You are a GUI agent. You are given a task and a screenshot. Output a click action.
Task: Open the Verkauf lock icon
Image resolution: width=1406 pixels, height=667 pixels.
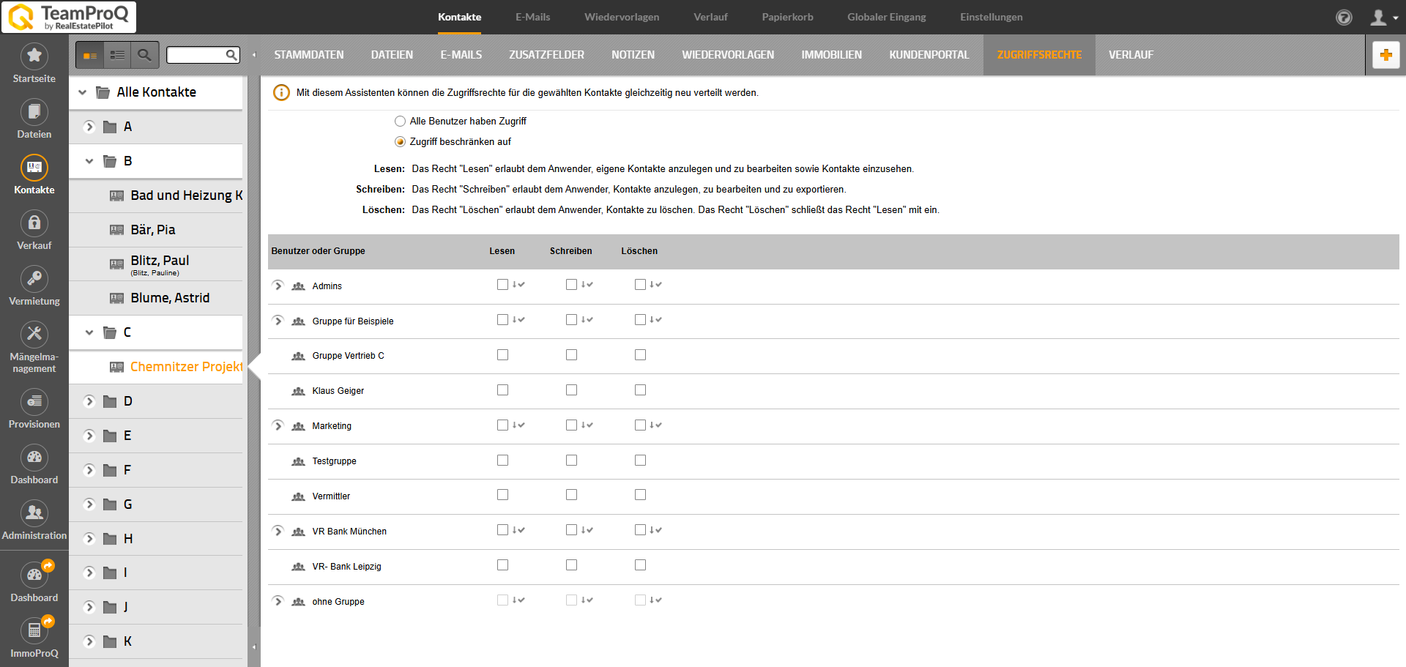(x=34, y=223)
